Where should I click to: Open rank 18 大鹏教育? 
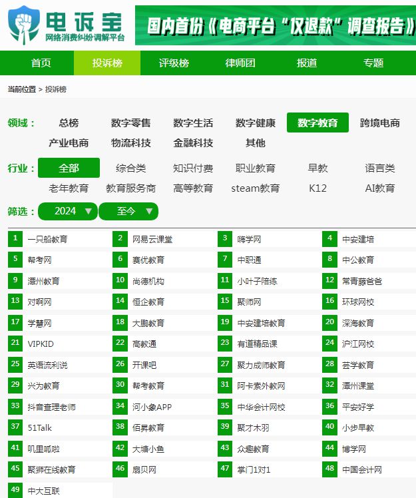coord(148,323)
